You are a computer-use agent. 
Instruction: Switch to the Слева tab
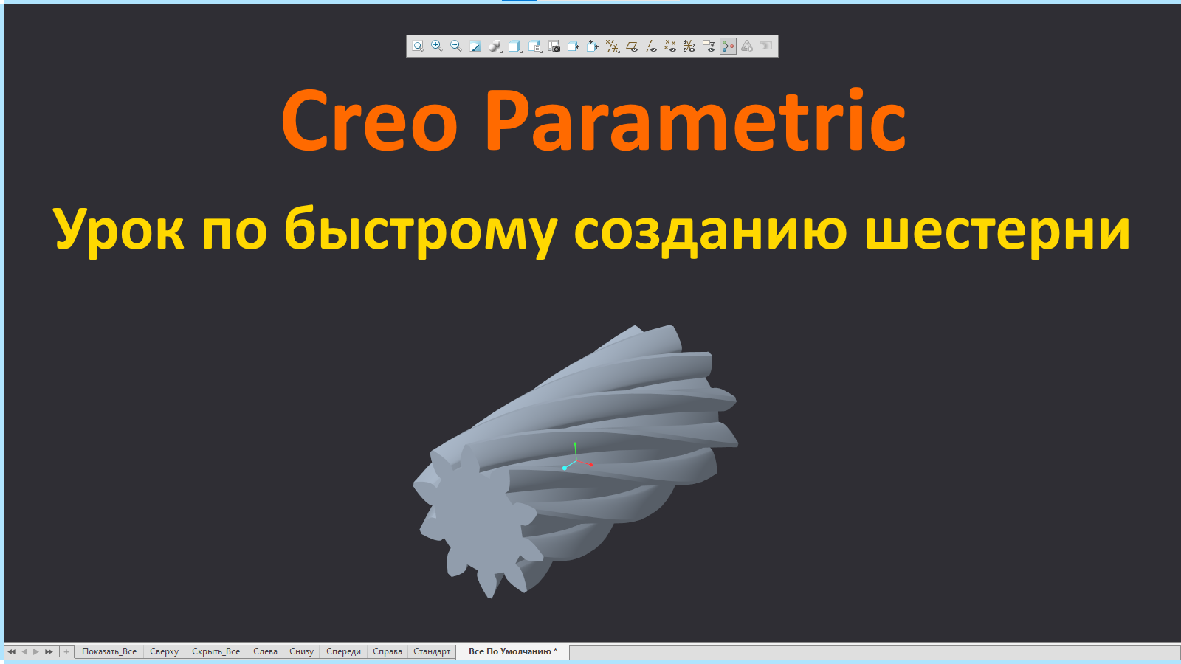click(265, 651)
